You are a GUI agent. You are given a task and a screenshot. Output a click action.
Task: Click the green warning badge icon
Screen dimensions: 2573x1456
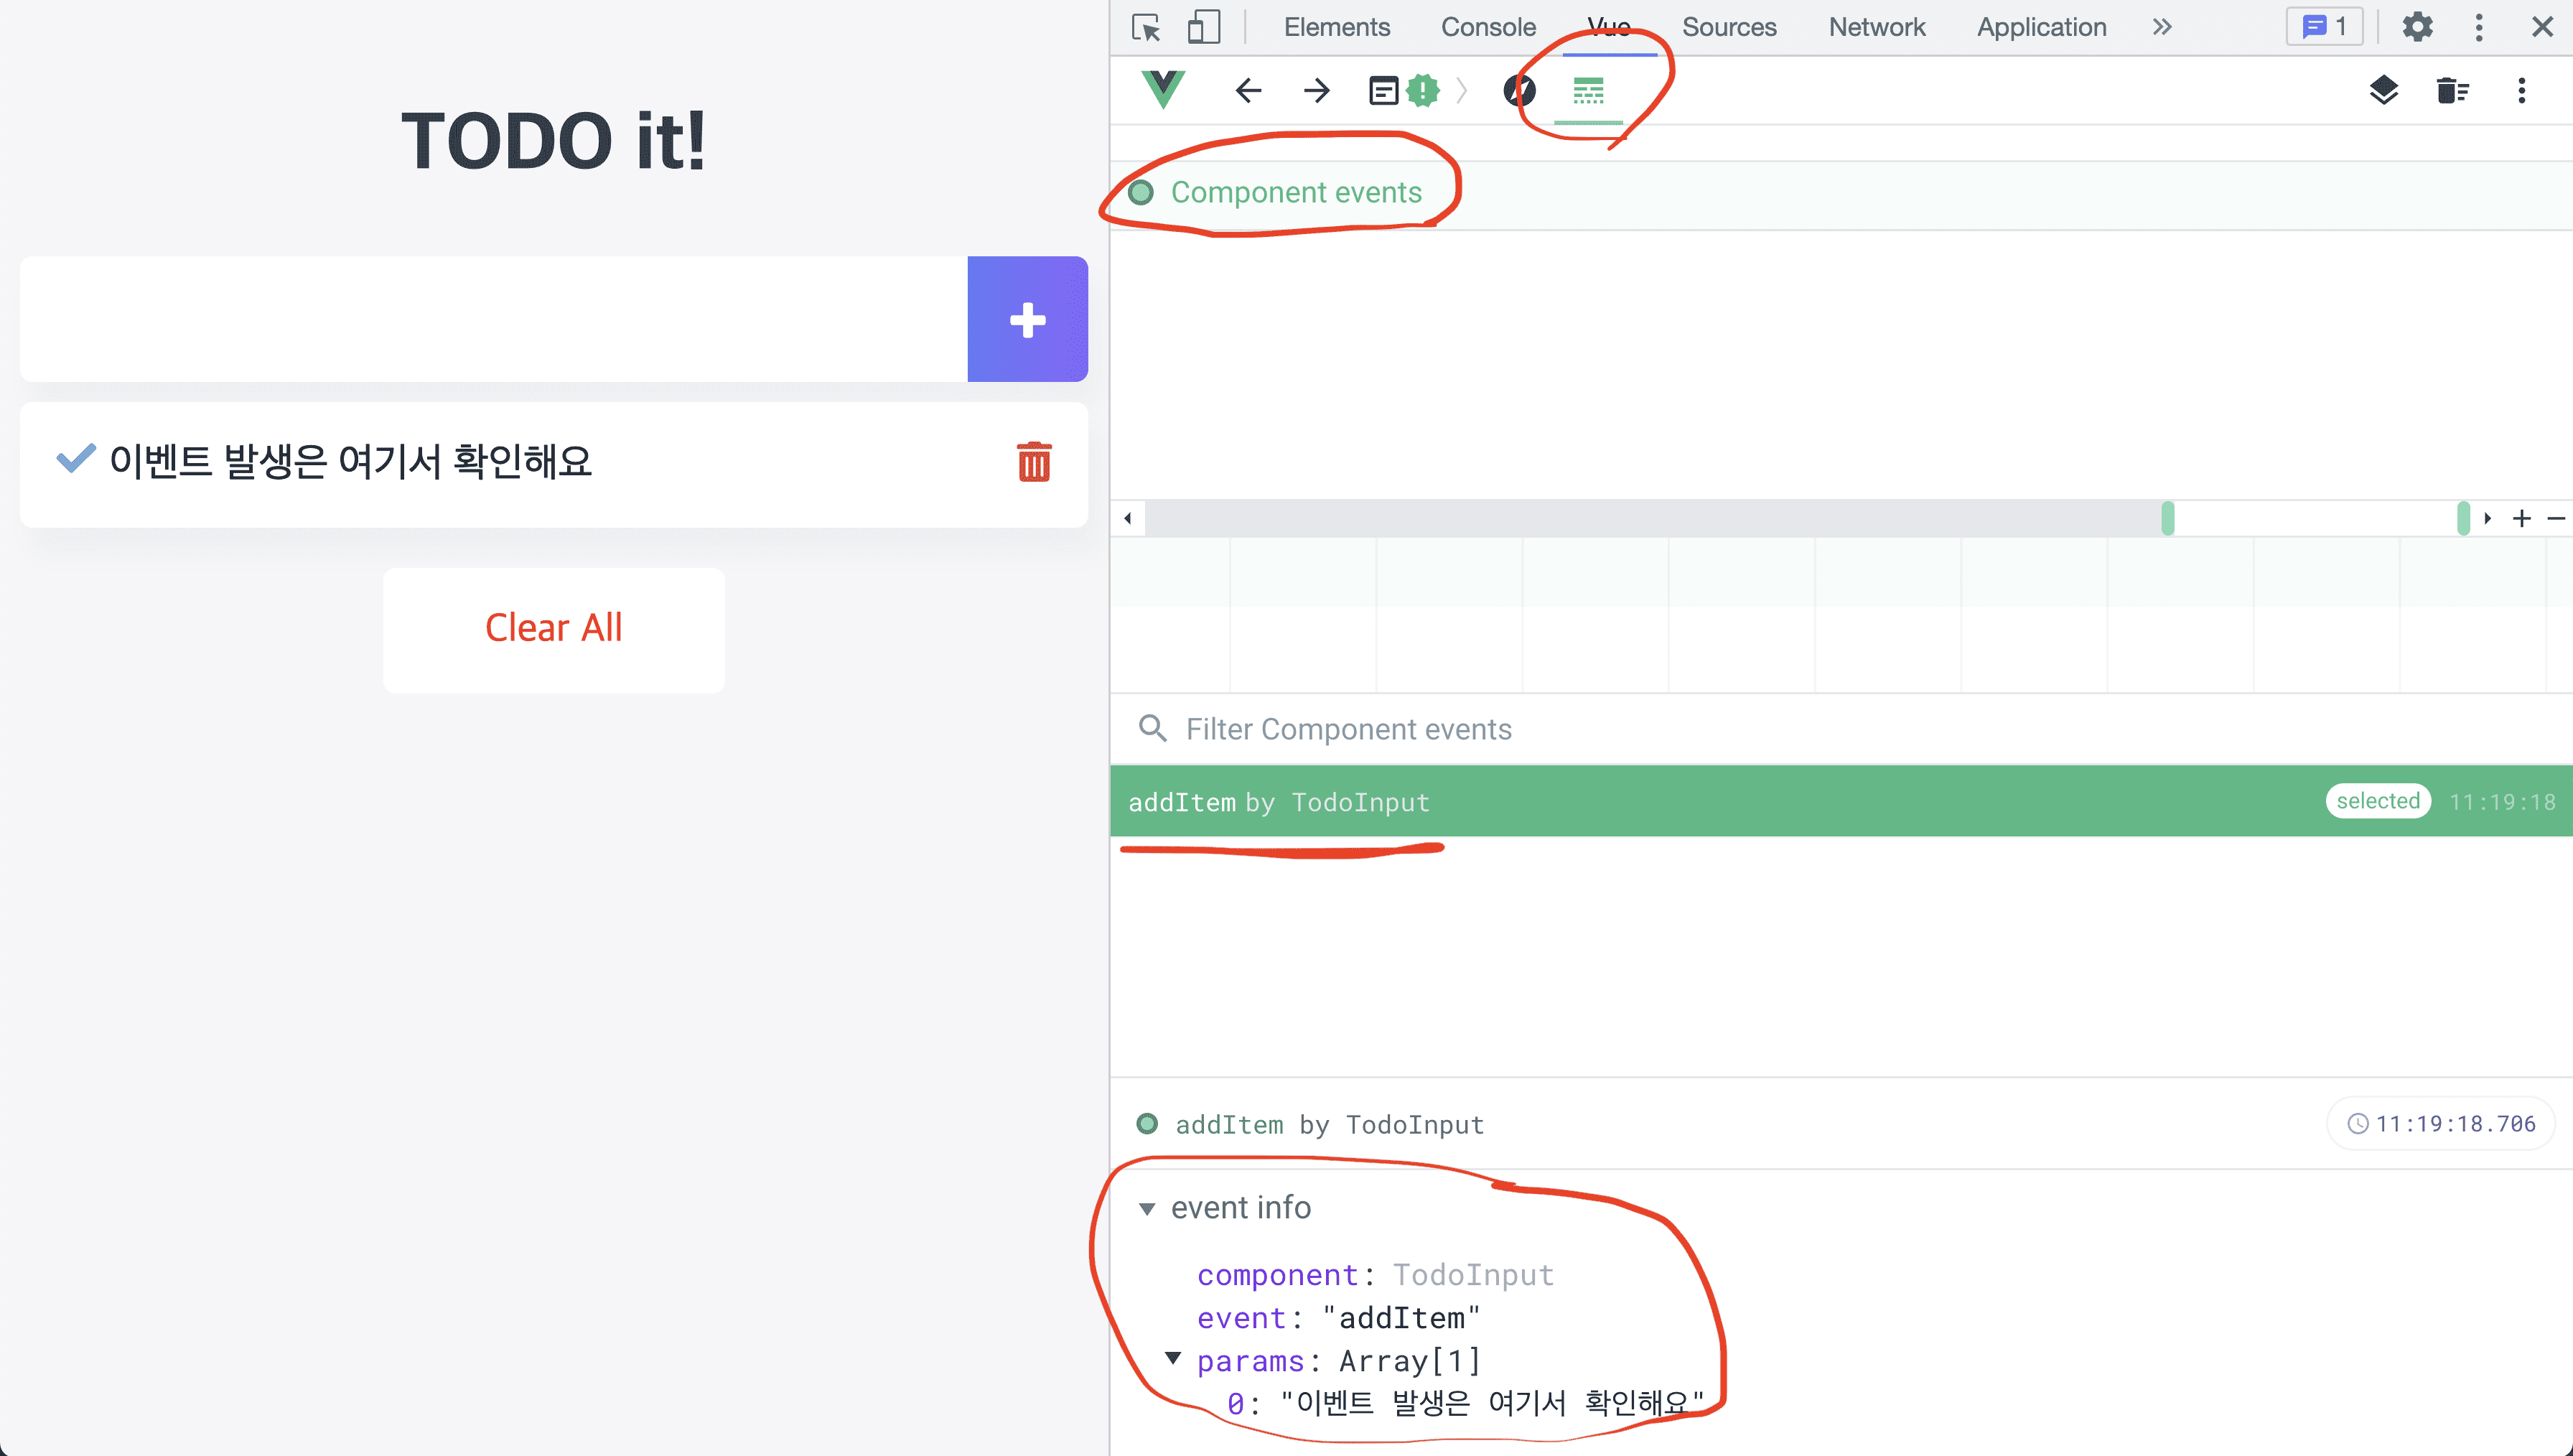point(1422,91)
